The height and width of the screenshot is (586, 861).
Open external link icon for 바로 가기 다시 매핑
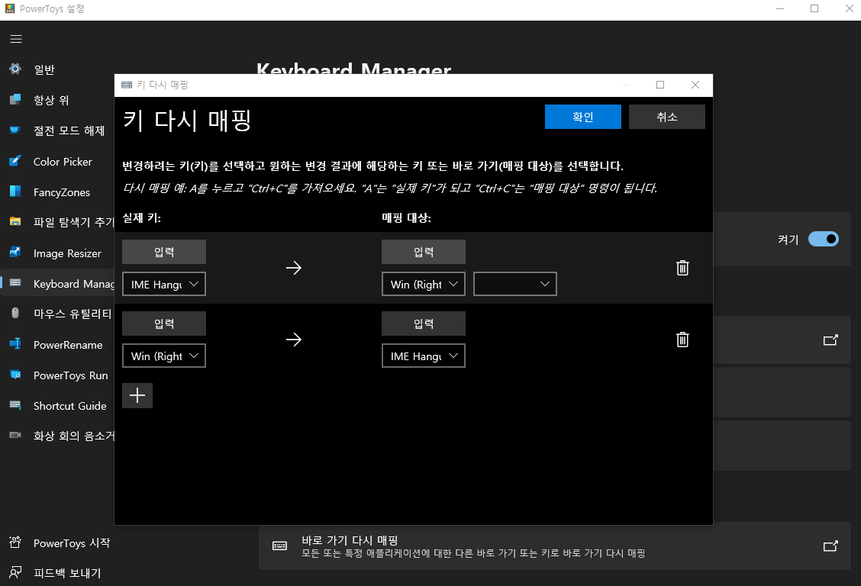[830, 546]
